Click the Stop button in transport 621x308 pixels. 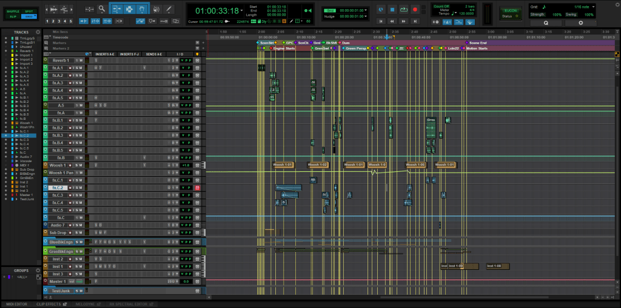pos(392,10)
